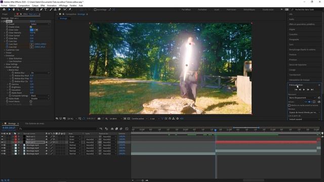Image resolution: width=324 pixels, height=182 pixels.
Task: Enable motion blur timeline switch icon
Action: pyautogui.click(x=121, y=129)
